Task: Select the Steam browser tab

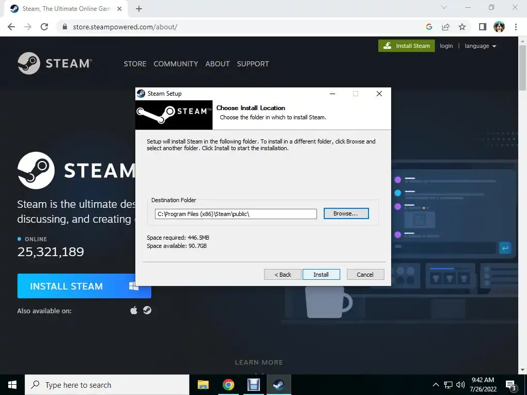Action: (65, 9)
